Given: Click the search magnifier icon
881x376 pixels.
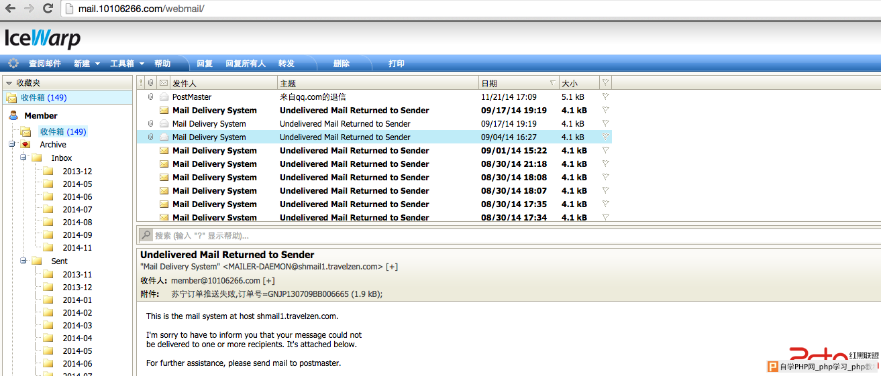Looking at the screenshot, I should click(x=146, y=235).
